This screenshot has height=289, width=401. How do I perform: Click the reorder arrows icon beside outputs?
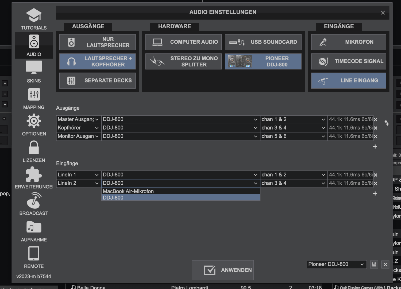[x=387, y=123]
